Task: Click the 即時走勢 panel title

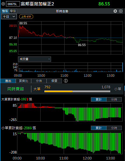Action: click(x=62, y=11)
